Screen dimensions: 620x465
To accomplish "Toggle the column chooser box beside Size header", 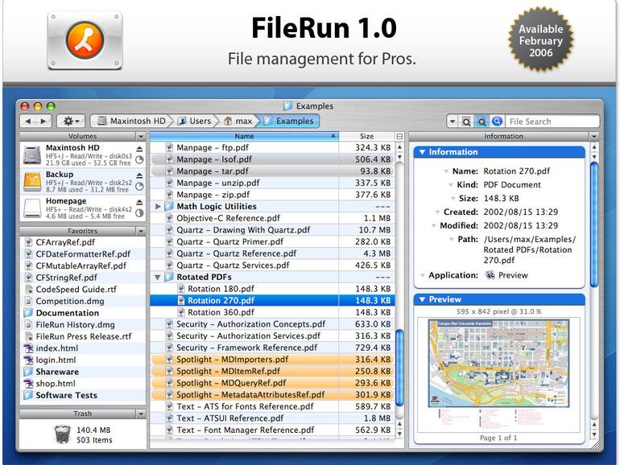I will pos(399,137).
